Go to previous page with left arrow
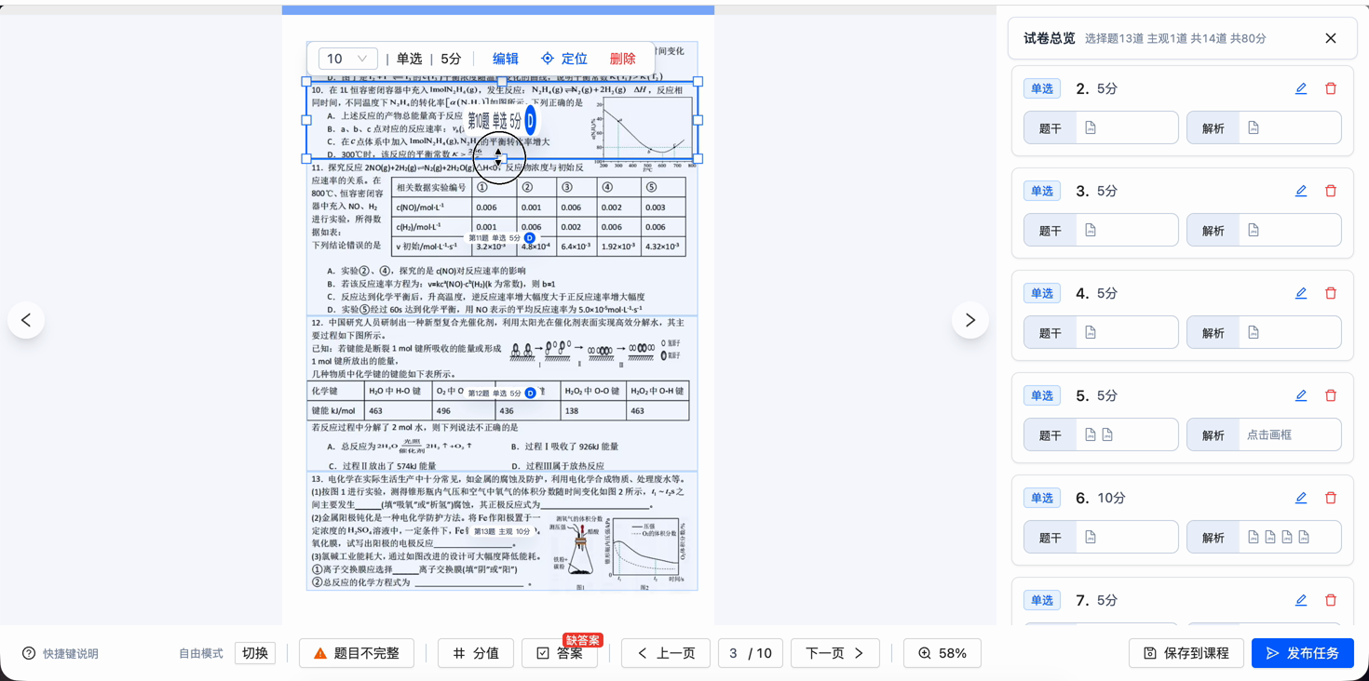This screenshot has height=681, width=1369. pyautogui.click(x=26, y=320)
